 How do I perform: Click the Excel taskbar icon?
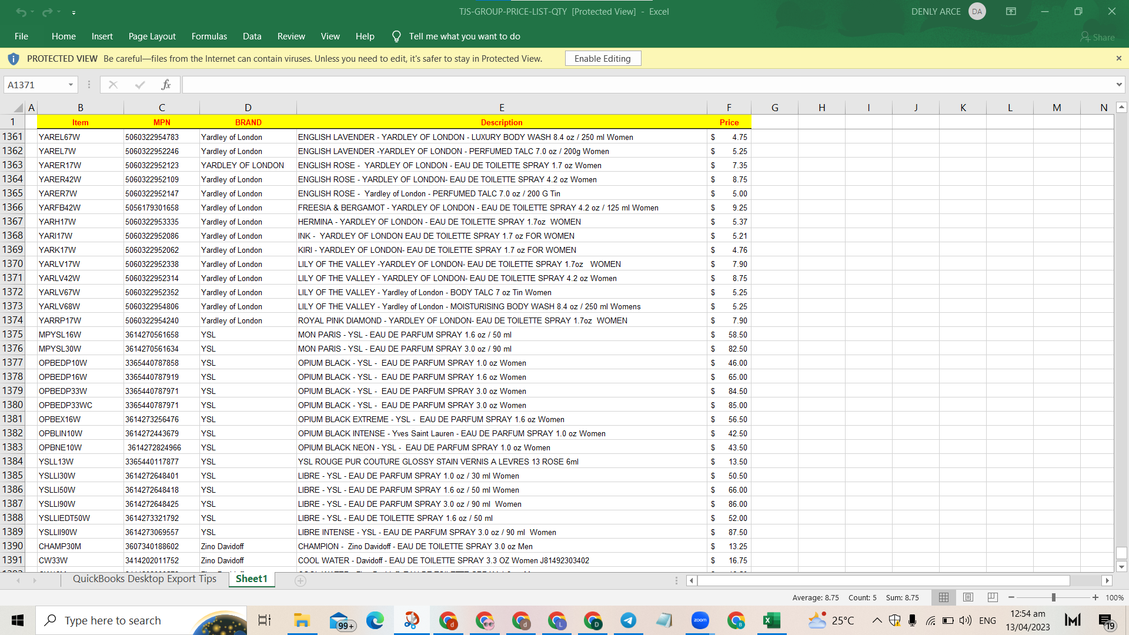point(771,620)
